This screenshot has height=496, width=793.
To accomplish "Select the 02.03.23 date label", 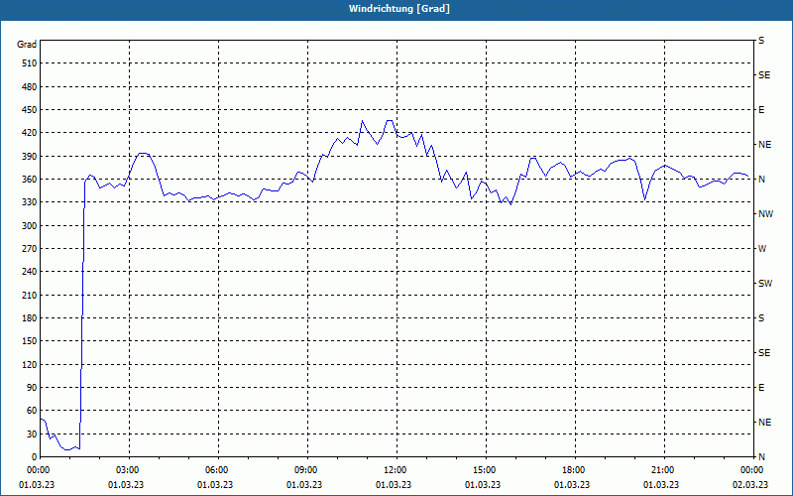I will pos(750,485).
